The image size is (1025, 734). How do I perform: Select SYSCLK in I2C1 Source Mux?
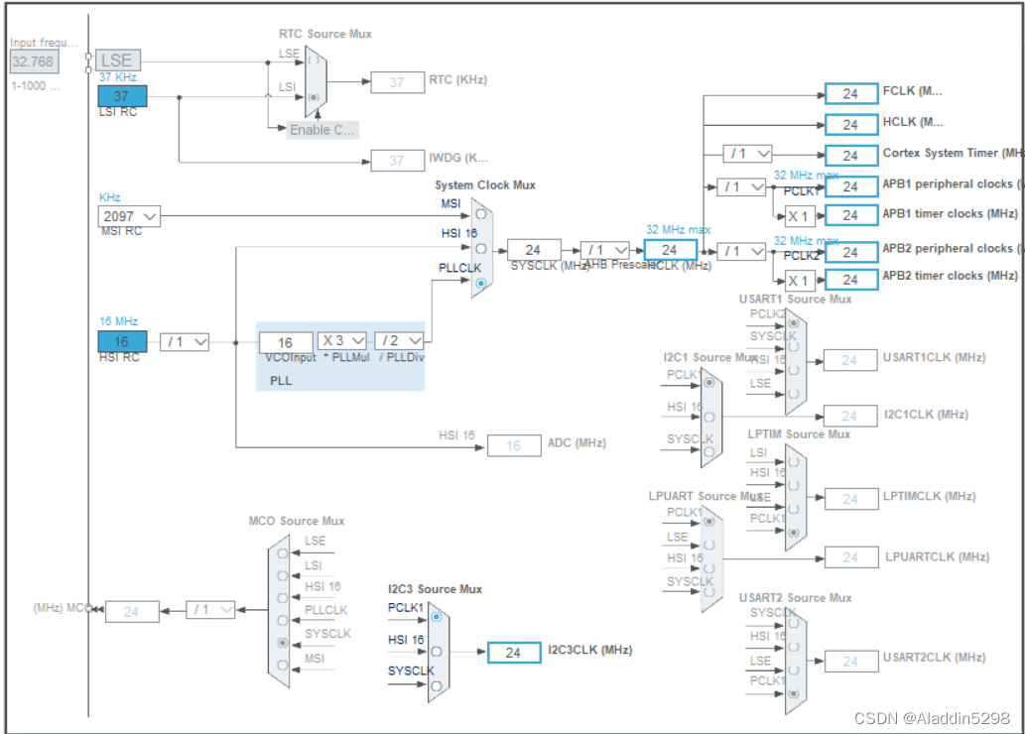tap(709, 451)
